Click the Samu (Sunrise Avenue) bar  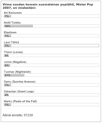click(52, 85)
